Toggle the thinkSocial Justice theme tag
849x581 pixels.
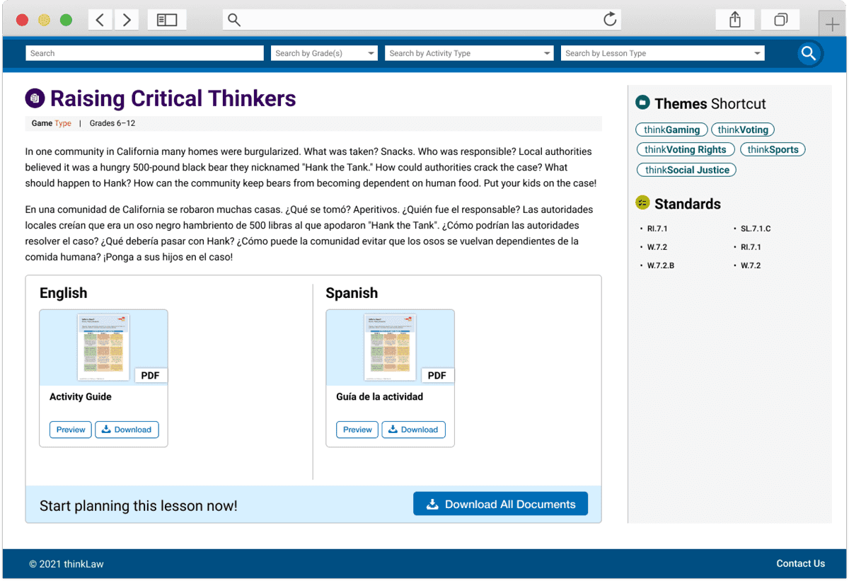(x=686, y=170)
